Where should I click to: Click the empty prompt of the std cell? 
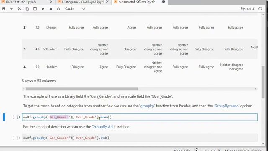point(16,138)
